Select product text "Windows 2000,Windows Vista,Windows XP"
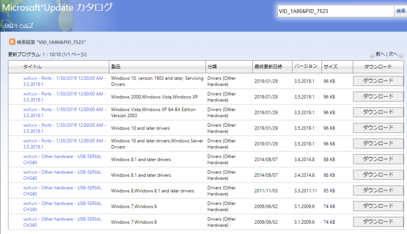The image size is (407, 234). [x=155, y=97]
